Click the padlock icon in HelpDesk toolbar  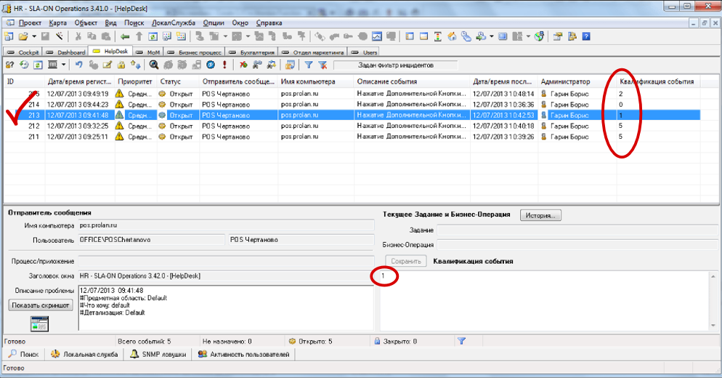point(121,65)
